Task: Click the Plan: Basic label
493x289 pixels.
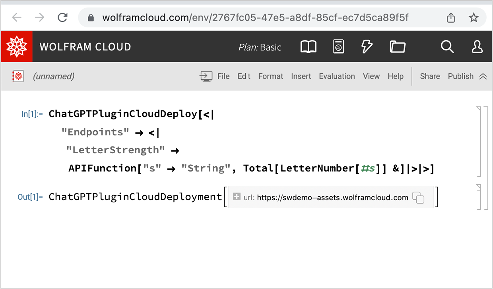Action: coord(260,47)
